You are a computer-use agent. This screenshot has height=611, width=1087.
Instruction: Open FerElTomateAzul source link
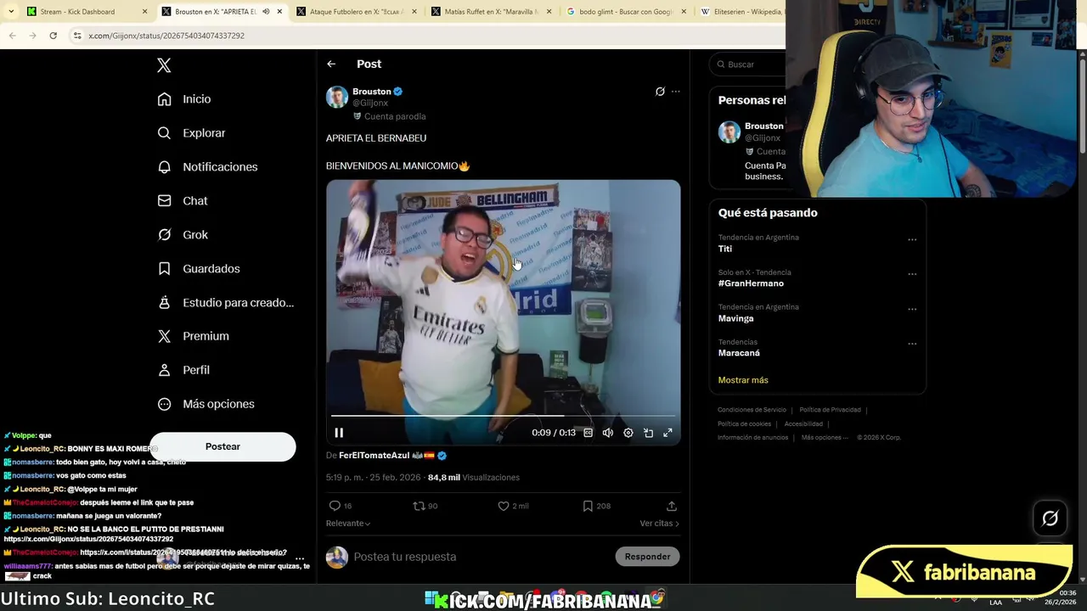[375, 456]
